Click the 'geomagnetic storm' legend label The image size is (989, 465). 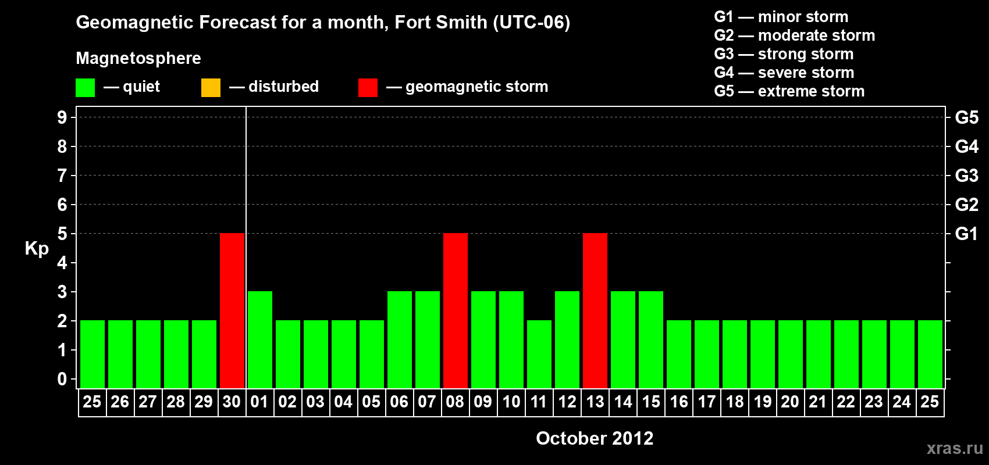477,87
